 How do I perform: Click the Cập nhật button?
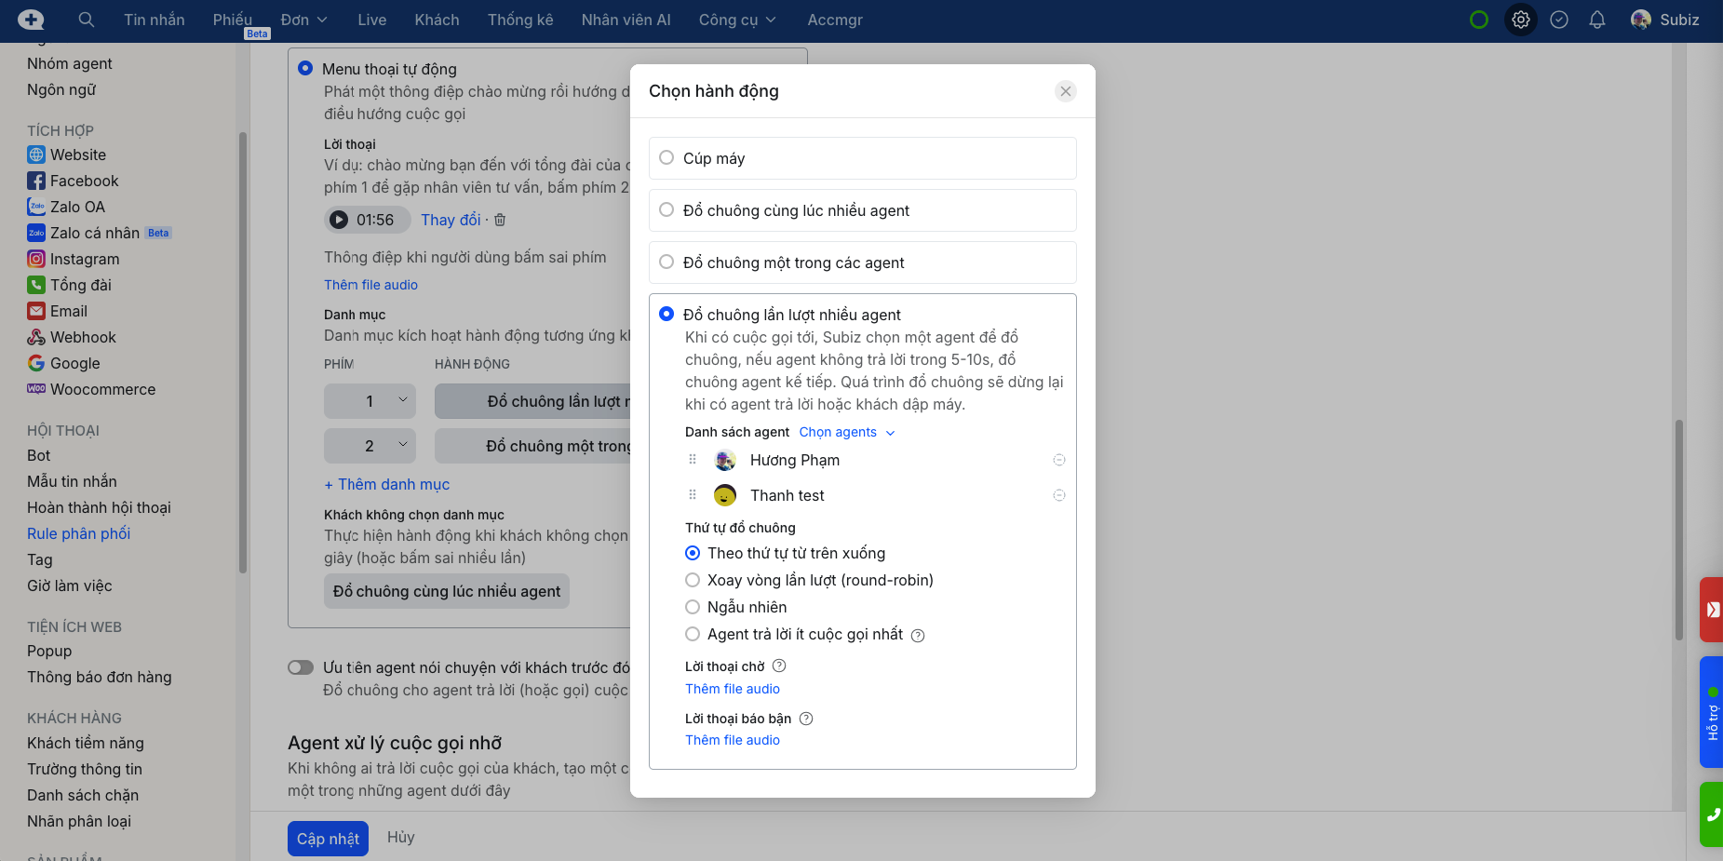pos(328,839)
